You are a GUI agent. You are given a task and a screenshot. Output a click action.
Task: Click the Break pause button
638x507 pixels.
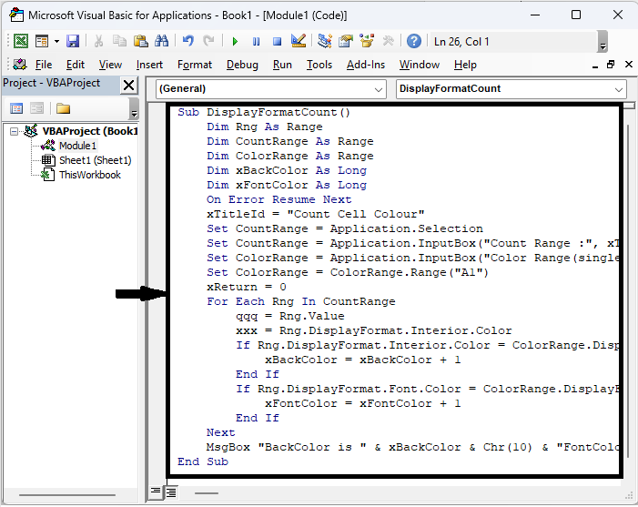point(256,42)
